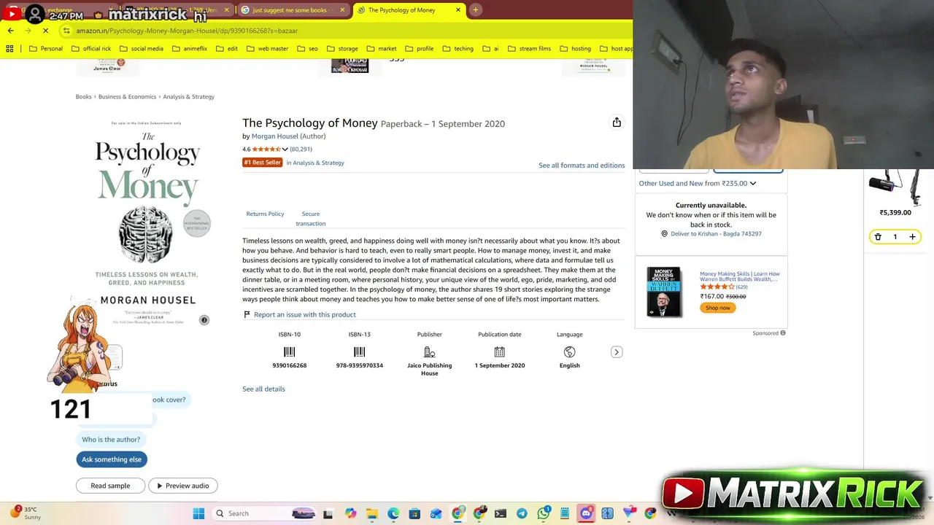
Task: Click the Sponsored ad info icon
Action: point(783,333)
